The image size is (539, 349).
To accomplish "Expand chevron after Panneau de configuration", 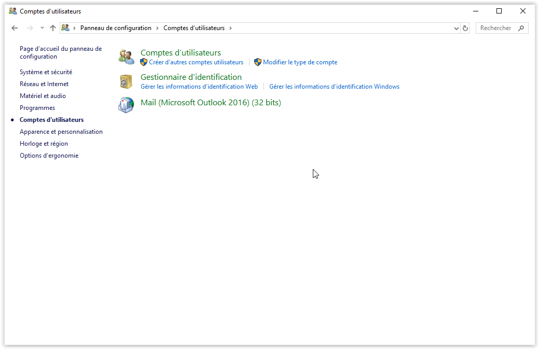I will click(x=158, y=28).
